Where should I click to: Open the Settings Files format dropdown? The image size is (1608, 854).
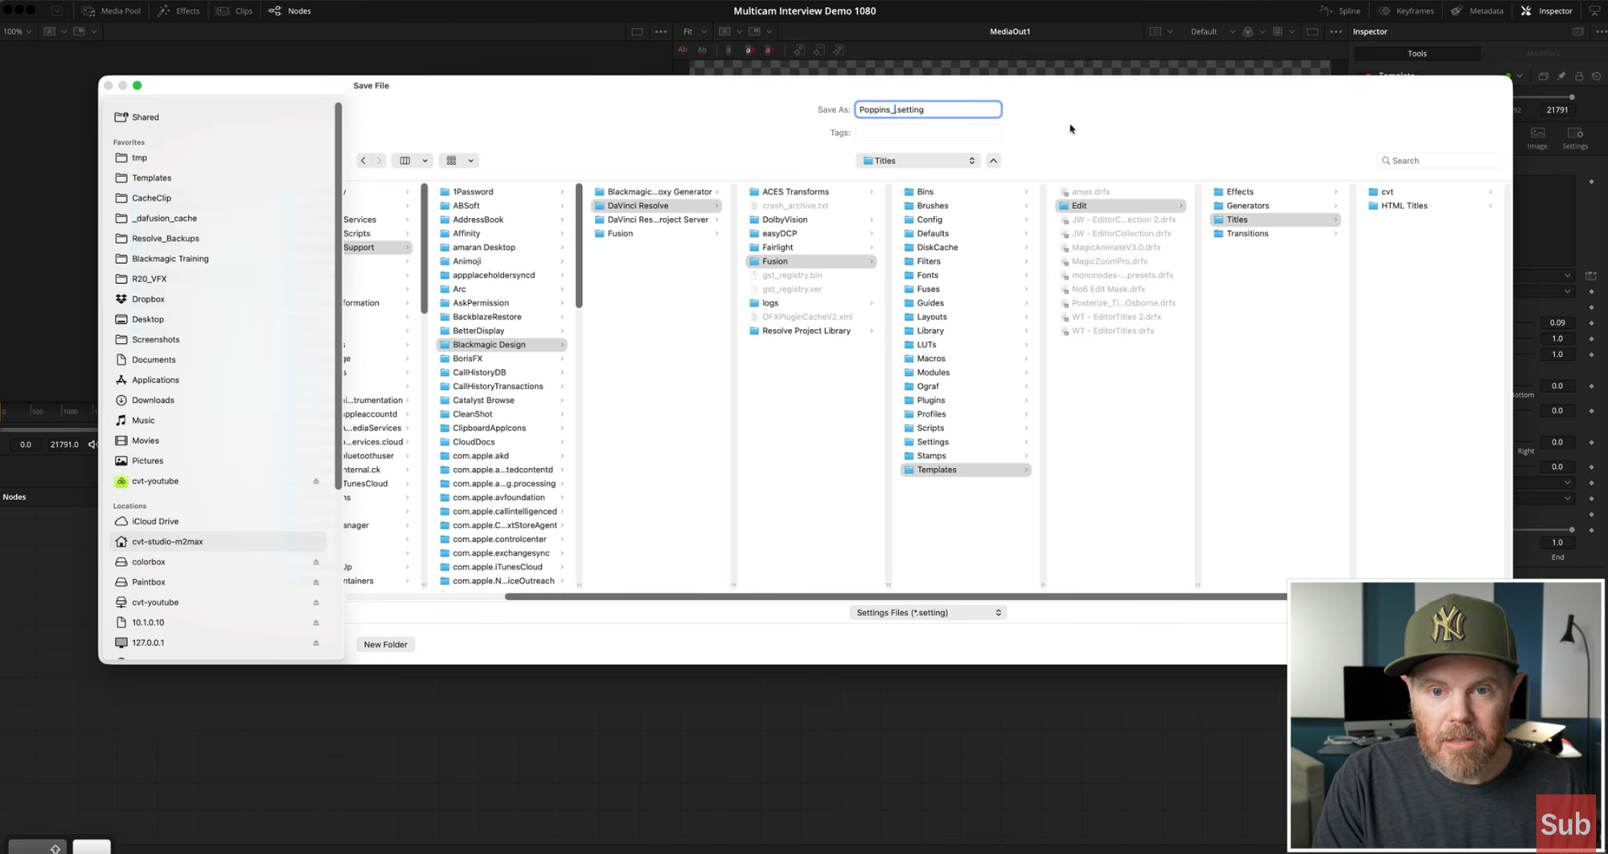pyautogui.click(x=929, y=613)
